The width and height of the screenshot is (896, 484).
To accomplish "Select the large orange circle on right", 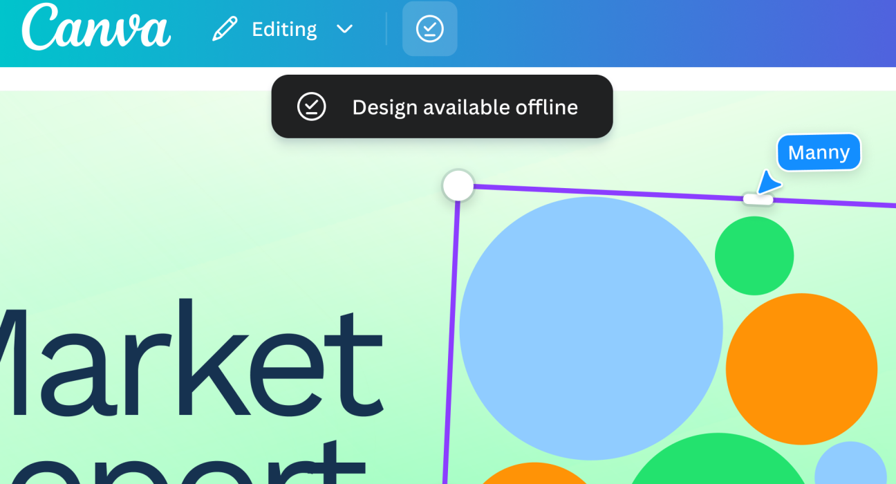I will [x=801, y=369].
